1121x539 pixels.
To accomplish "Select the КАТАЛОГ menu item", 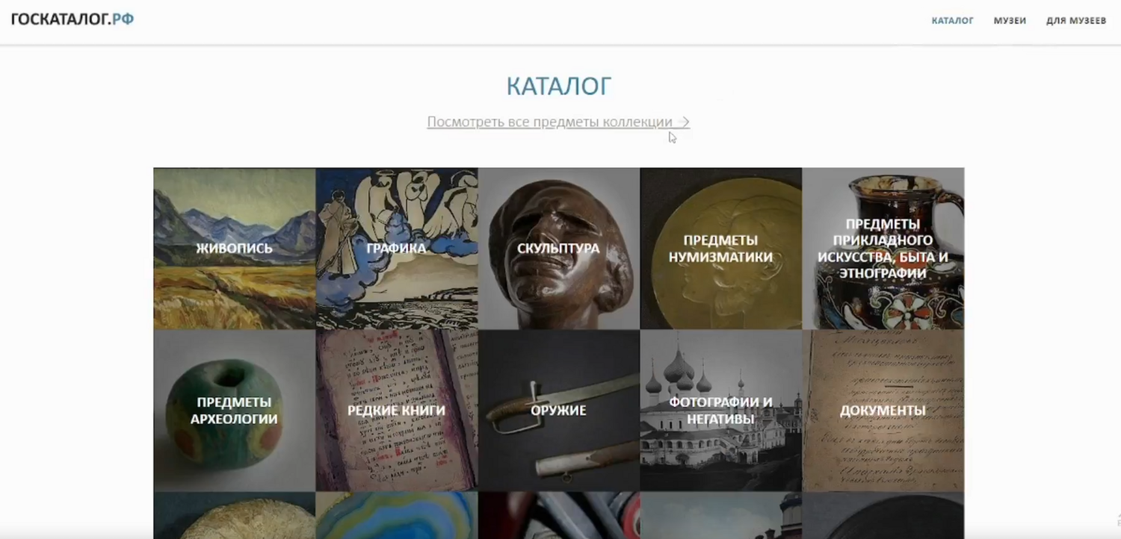I will 952,21.
